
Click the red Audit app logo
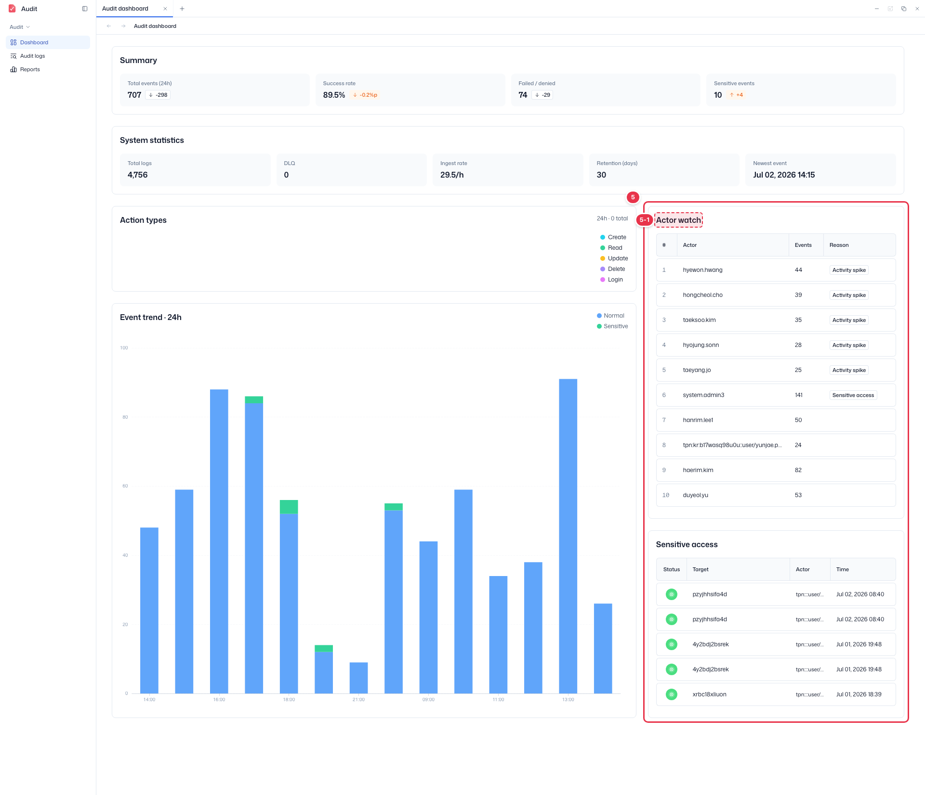click(x=13, y=9)
